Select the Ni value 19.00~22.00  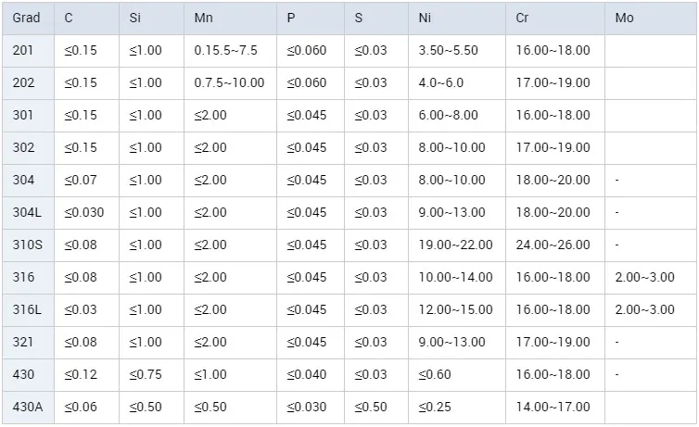[x=455, y=245]
